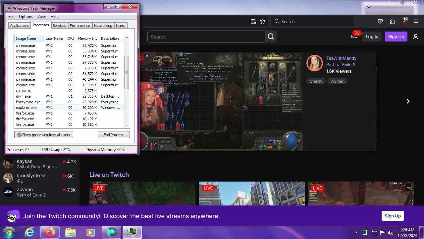Click the Twitch Log In button

[x=372, y=37]
